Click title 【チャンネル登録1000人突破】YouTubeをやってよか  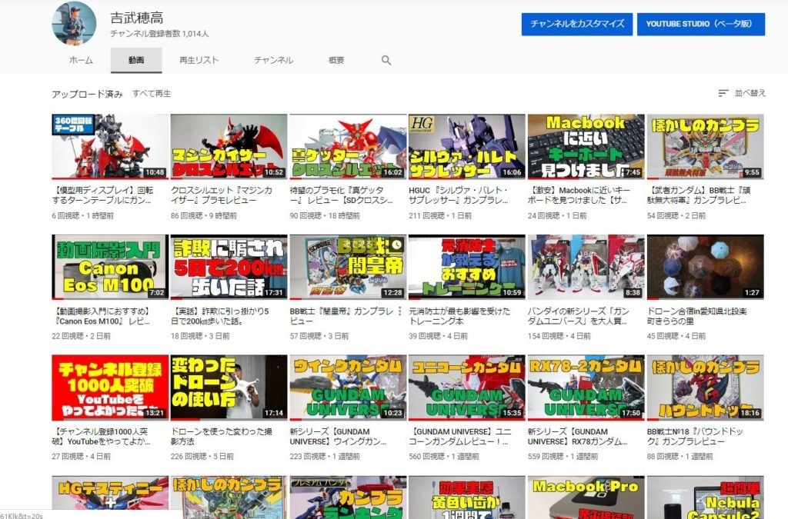tap(101, 437)
